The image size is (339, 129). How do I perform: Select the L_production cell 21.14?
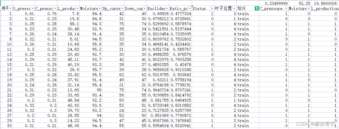(68, 85)
